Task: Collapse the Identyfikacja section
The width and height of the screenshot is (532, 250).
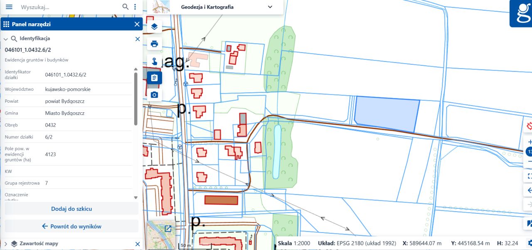Action: tap(5, 38)
